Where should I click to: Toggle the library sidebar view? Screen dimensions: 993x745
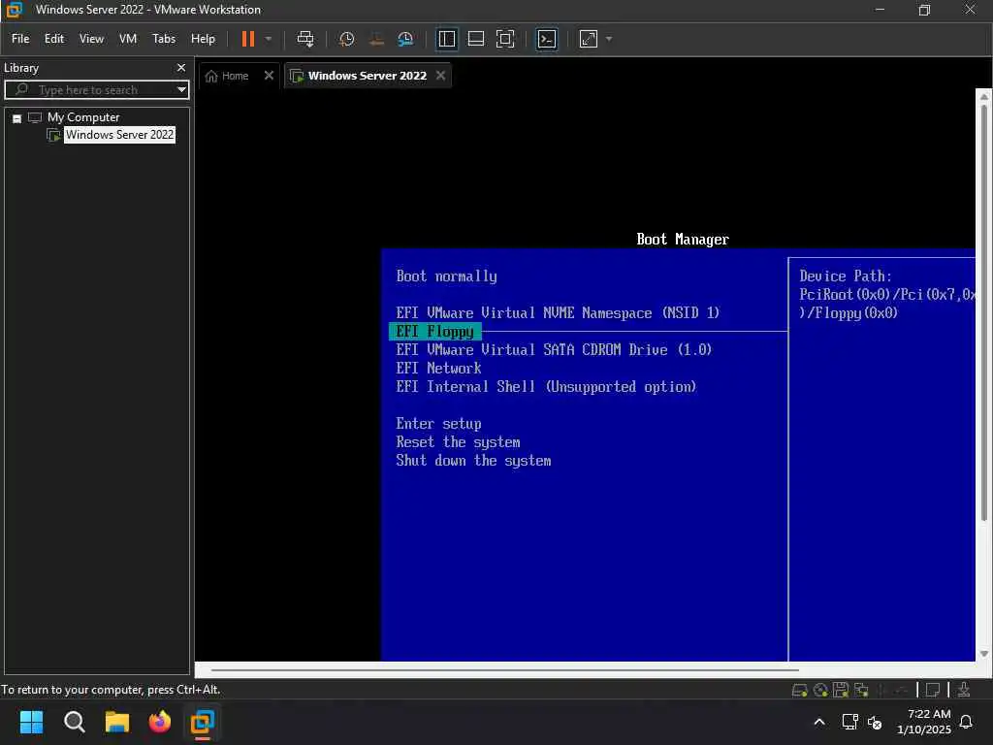point(446,39)
